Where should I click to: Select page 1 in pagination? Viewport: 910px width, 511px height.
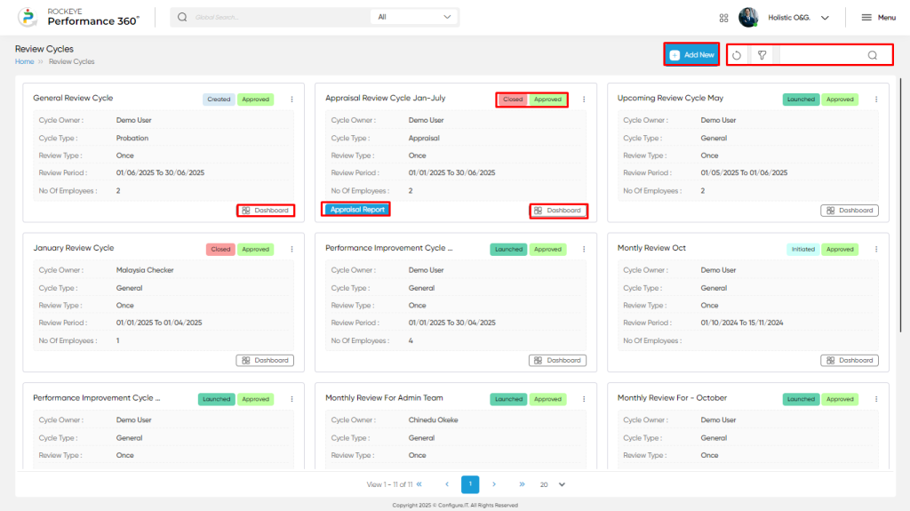[x=470, y=484]
